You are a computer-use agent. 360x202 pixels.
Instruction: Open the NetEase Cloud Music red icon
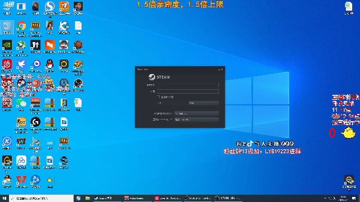pyautogui.click(x=7, y=65)
